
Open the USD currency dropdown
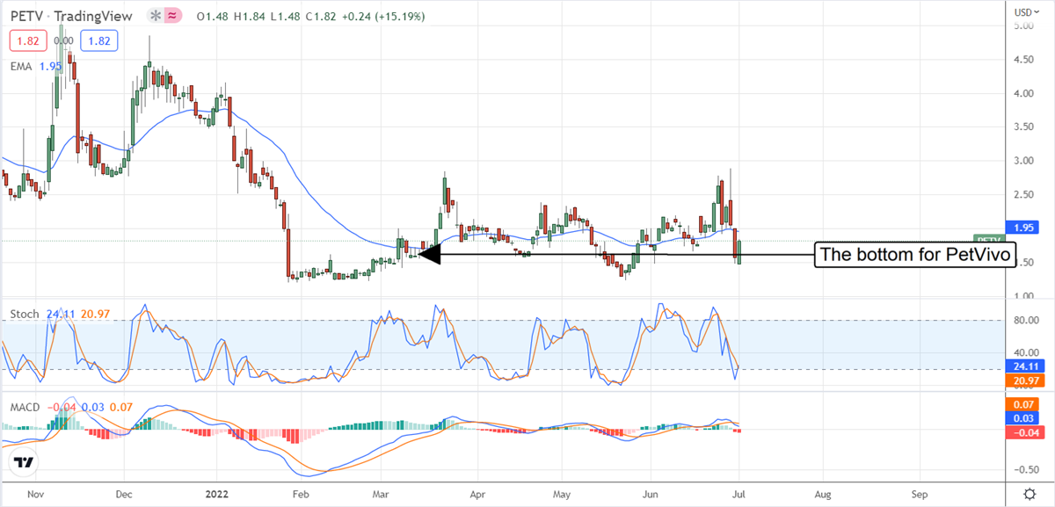(x=1022, y=12)
